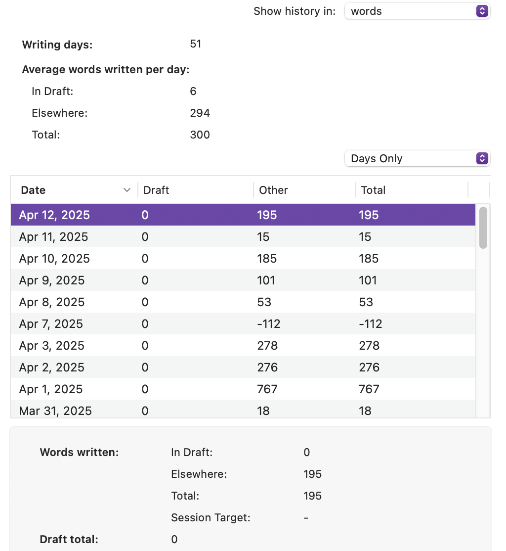Select the Apr 3, 2025 row
The width and height of the screenshot is (506, 551).
pos(243,345)
